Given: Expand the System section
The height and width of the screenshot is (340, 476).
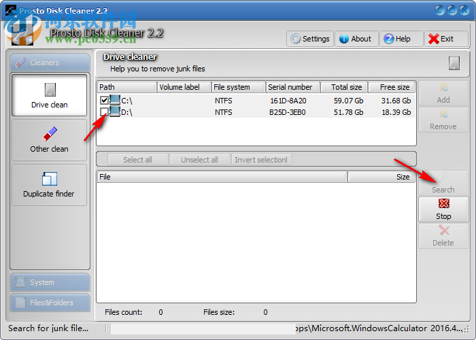Looking at the screenshot, I should [50, 282].
